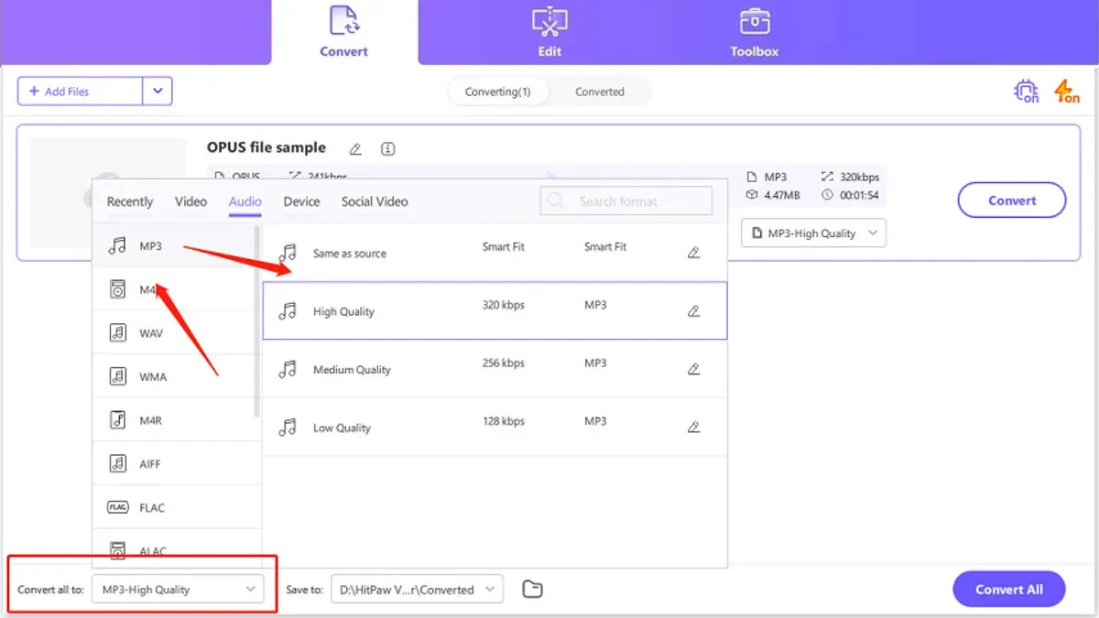Click the output size 4.47MB text

pos(782,195)
